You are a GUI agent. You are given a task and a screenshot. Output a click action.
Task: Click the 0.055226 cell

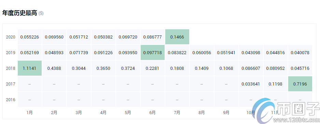pos(30,37)
